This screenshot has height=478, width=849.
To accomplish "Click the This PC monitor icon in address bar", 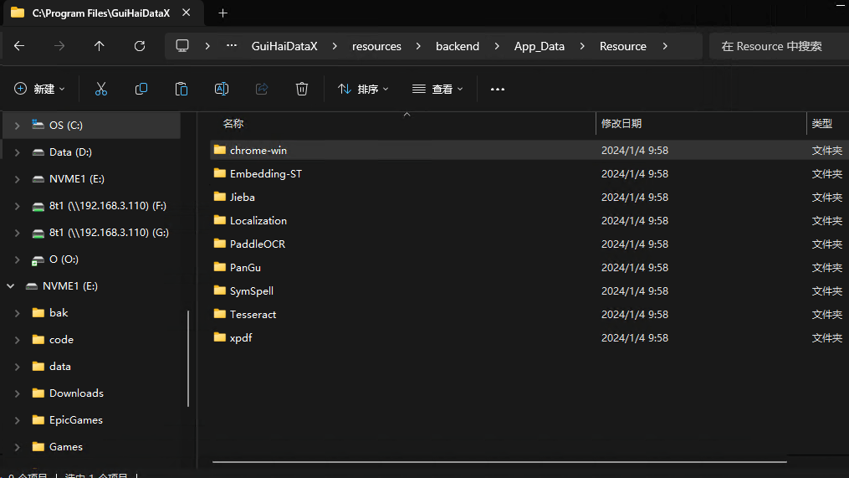I will 182,46.
